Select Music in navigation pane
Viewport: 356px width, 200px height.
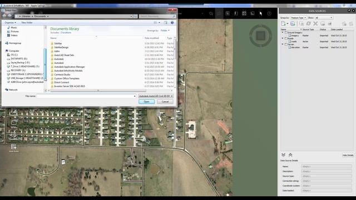pyautogui.click(x=12, y=27)
